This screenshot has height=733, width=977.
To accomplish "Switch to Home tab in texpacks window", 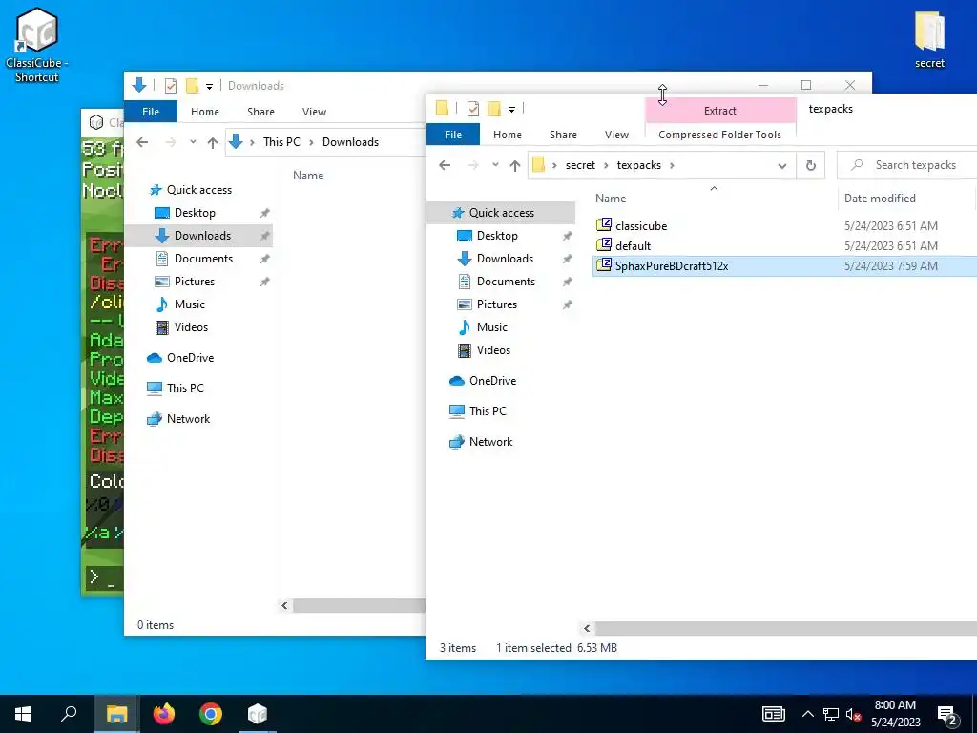I will (508, 134).
